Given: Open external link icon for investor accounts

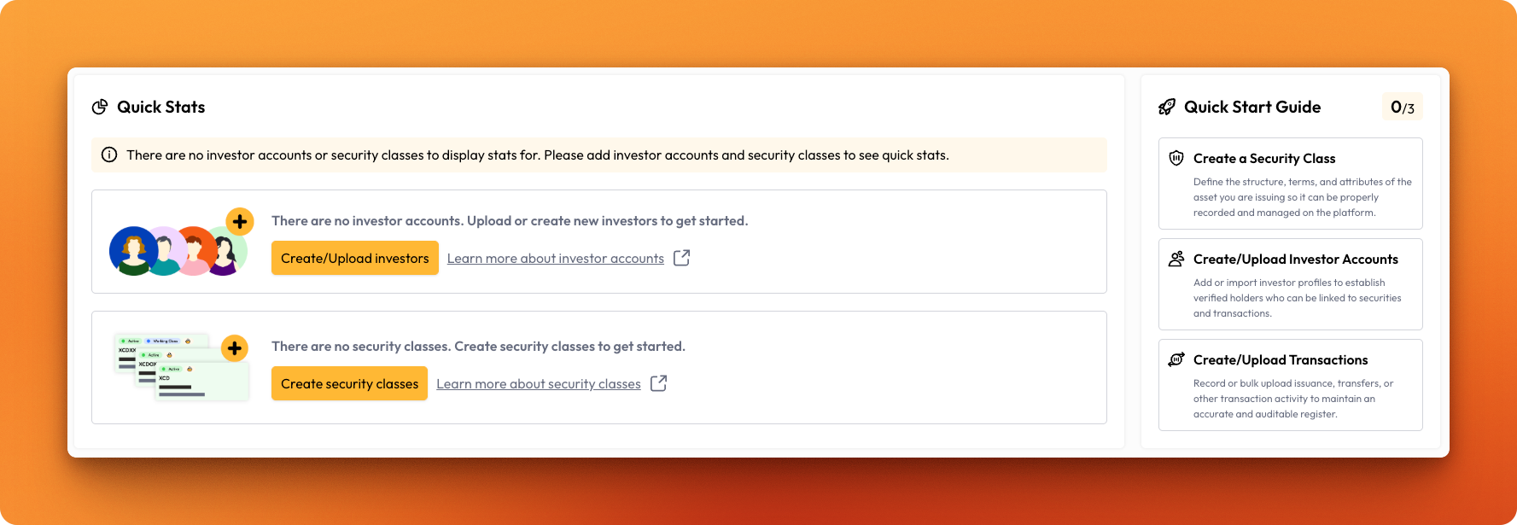Looking at the screenshot, I should [681, 258].
